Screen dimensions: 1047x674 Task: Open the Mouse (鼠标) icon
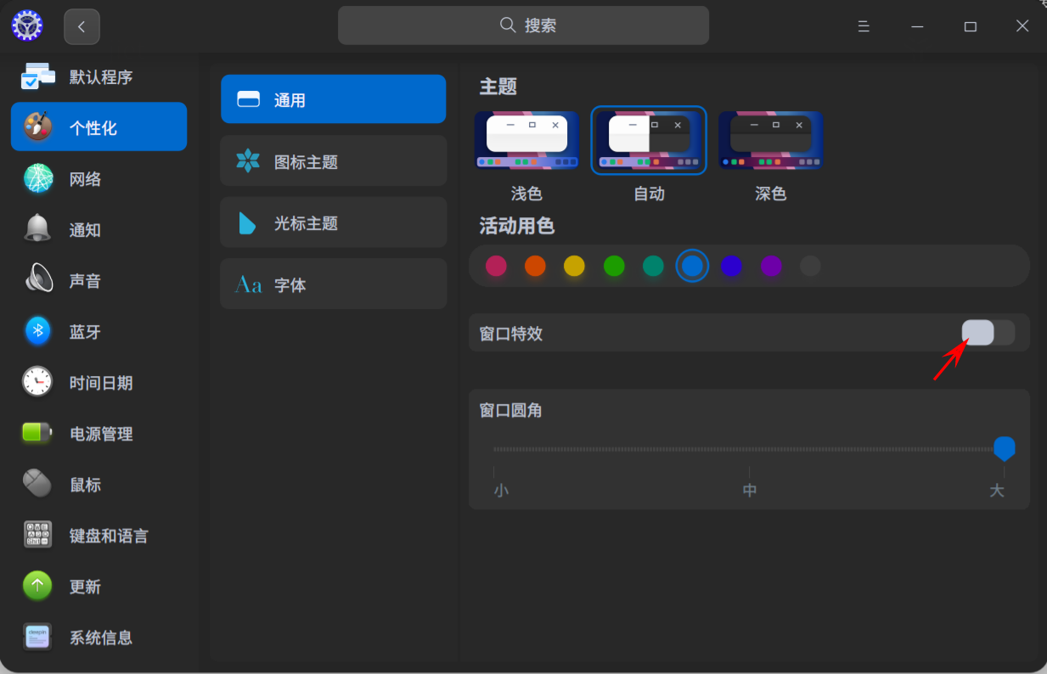click(x=38, y=484)
